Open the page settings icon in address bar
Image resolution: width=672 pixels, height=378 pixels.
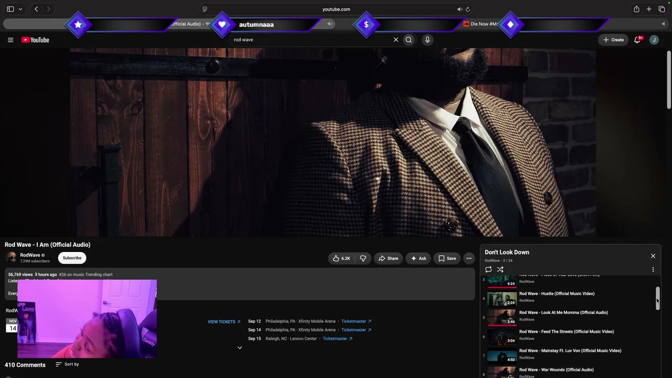pos(205,9)
